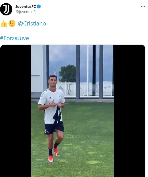Screen dimensions: 148x177
Task: Click the blue verified badge
Action: pyautogui.click(x=39, y=6)
